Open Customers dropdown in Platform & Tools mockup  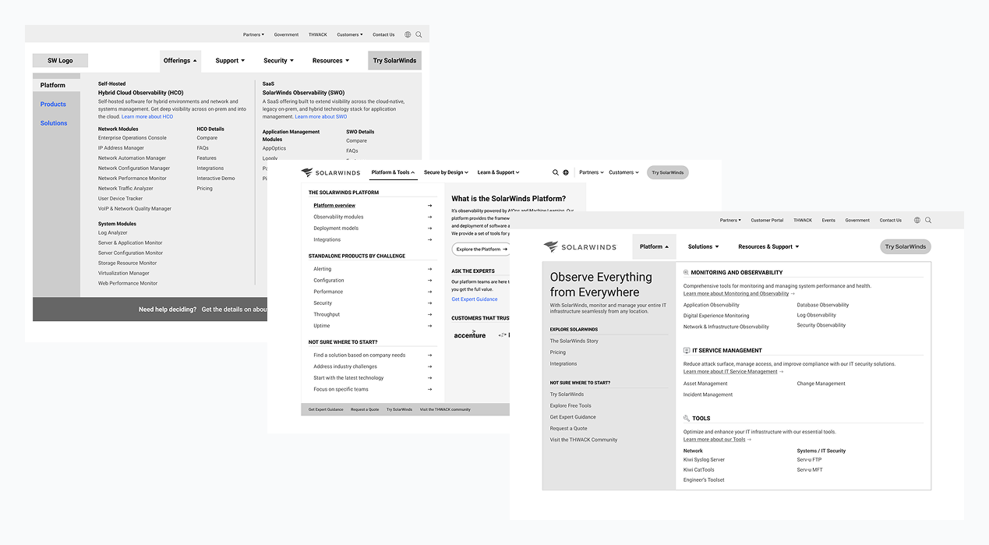point(623,172)
